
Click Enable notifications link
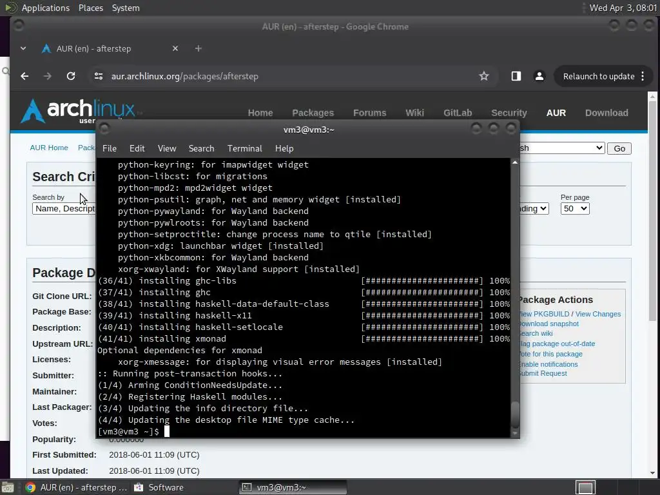point(549,364)
